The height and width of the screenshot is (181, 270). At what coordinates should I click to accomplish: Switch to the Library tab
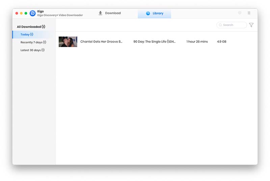click(155, 14)
